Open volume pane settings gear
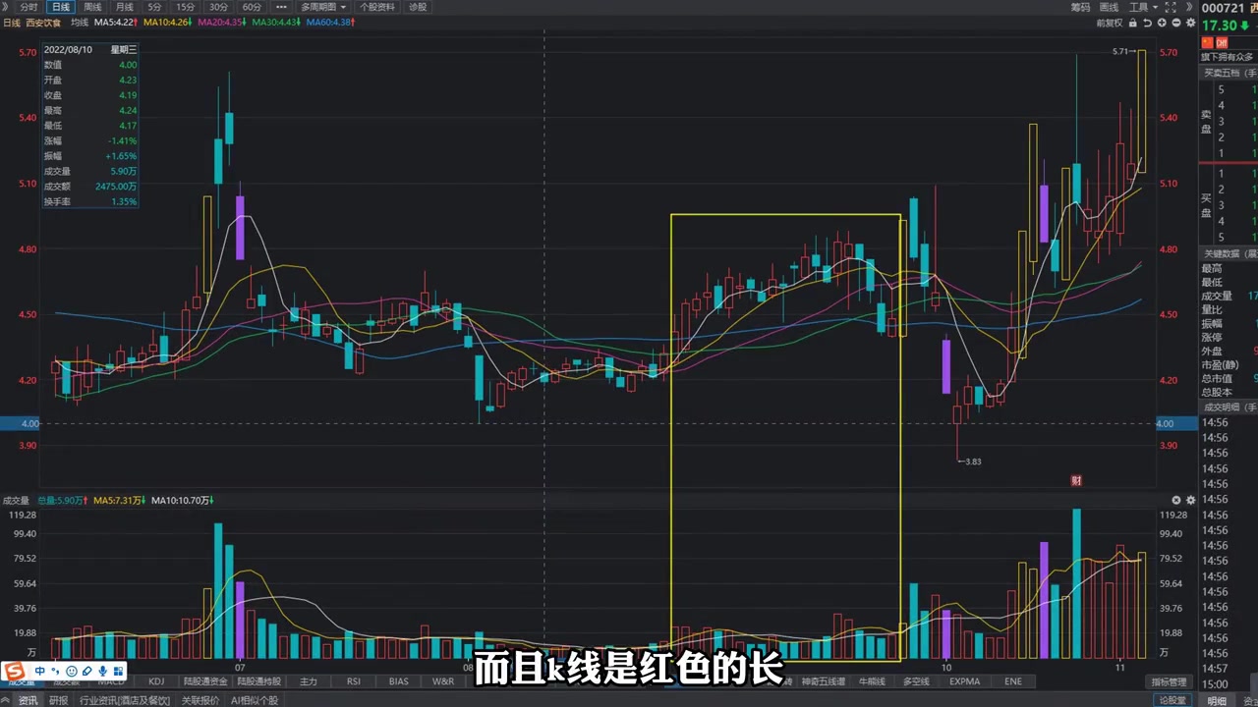Viewport: 1258px width, 707px height. tap(1189, 500)
